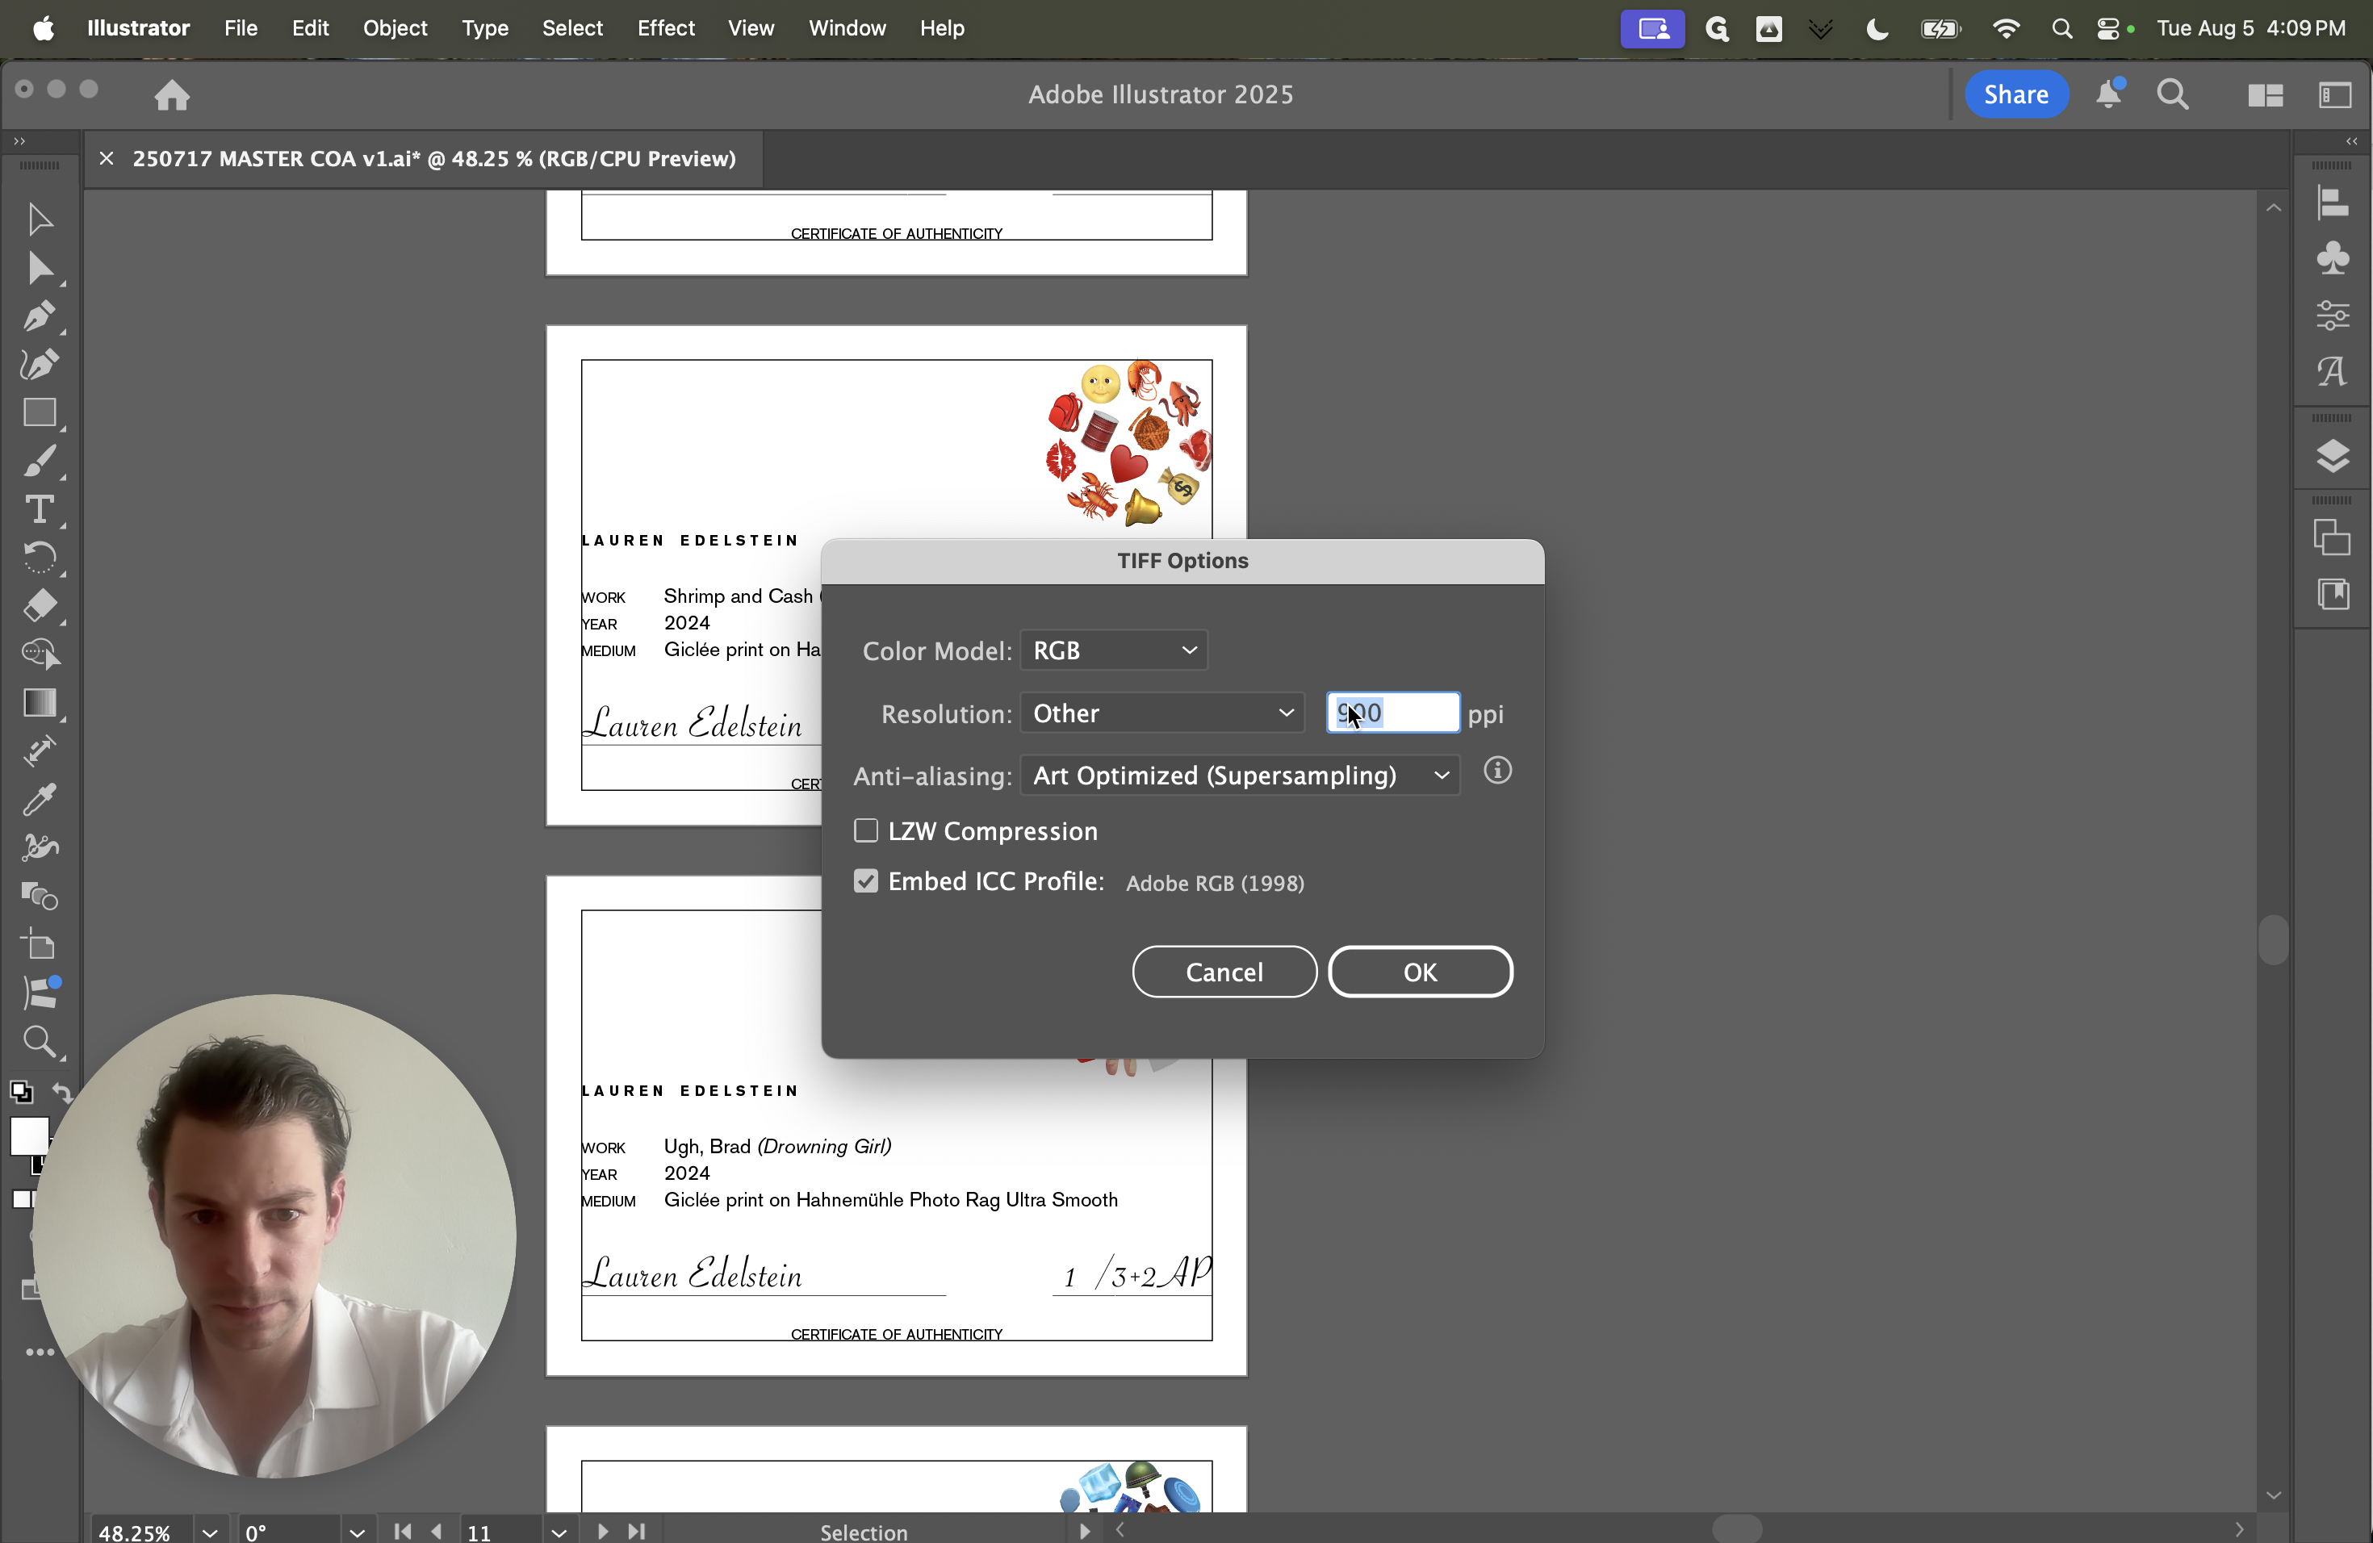This screenshot has width=2373, height=1543.
Task: Click the vertical scrollbar thumb
Action: pos(2273,939)
